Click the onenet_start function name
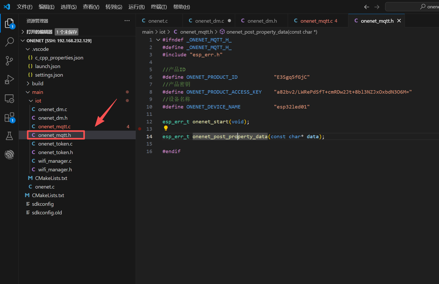The height and width of the screenshot is (284, 439). click(210, 122)
